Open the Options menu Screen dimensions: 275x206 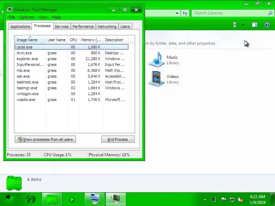tap(27, 17)
